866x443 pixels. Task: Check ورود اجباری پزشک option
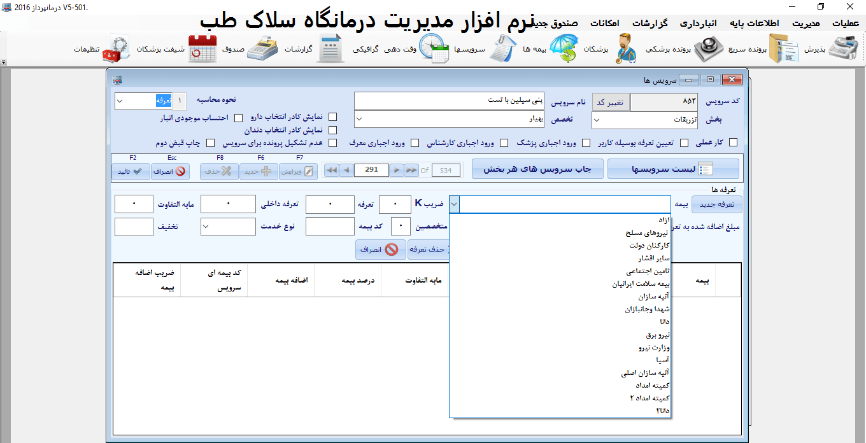click(586, 143)
